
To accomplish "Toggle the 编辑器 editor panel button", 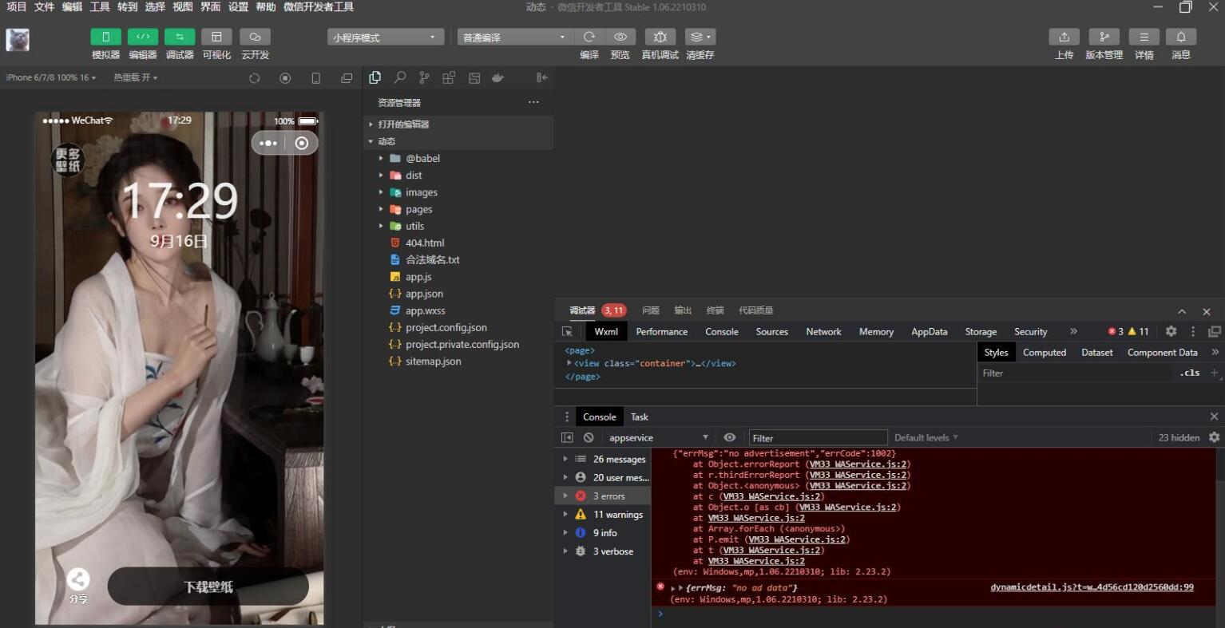I will click(x=142, y=37).
